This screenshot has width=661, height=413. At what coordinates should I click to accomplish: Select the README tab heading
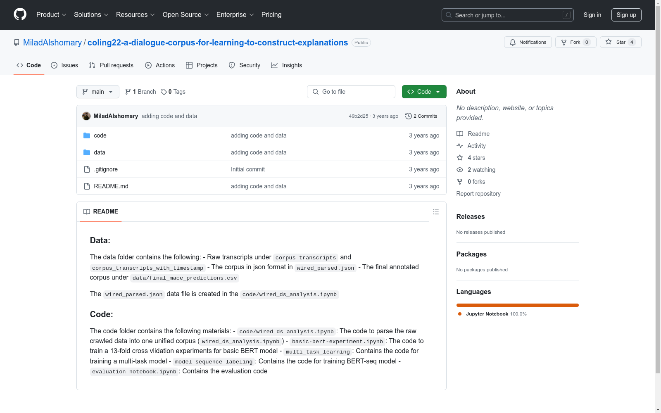101,211
